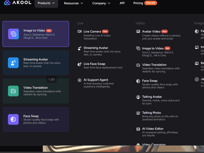Open the Talking Avatar link

click(x=152, y=97)
